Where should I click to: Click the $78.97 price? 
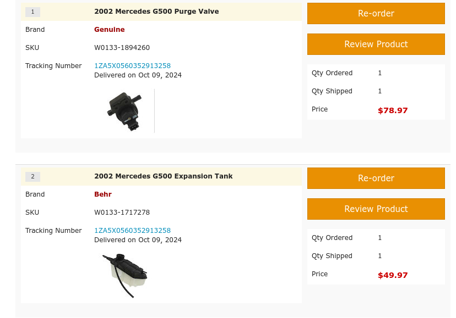click(393, 110)
